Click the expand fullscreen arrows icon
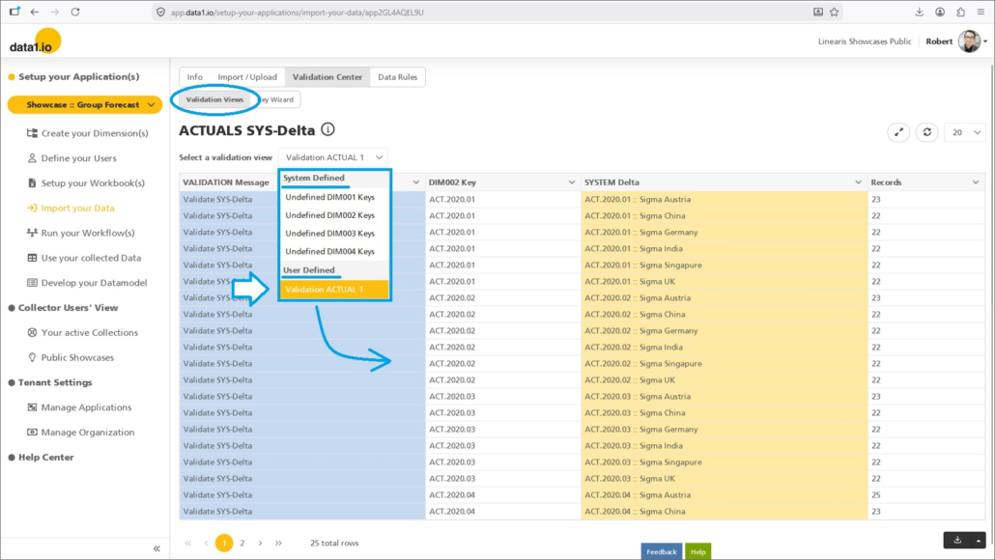The width and height of the screenshot is (995, 560). 899,133
